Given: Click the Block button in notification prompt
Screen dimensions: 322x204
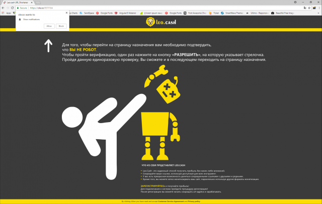Looking at the screenshot, I should point(61,26).
